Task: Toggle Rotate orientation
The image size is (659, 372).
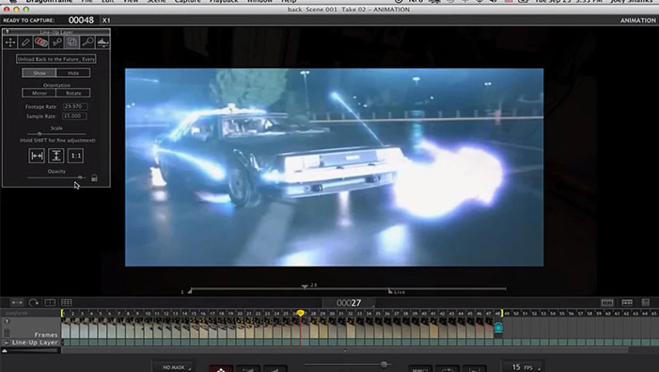Action: click(73, 93)
